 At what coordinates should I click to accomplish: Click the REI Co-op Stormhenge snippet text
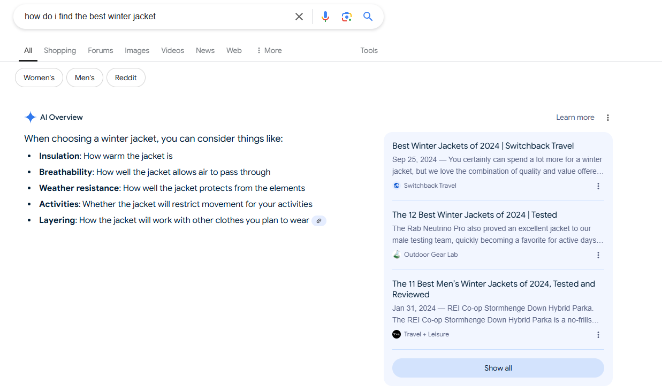(x=496, y=314)
